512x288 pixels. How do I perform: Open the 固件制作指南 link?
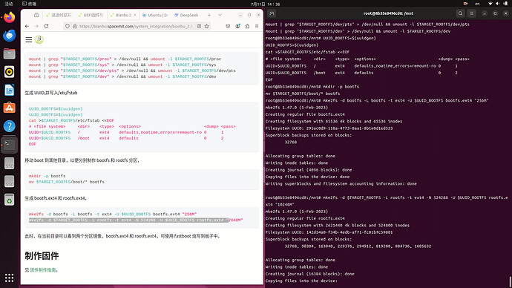(43, 270)
